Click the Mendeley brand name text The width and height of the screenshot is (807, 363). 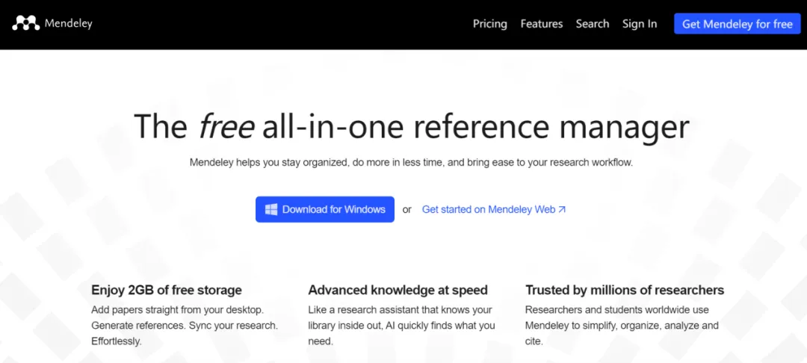69,23
